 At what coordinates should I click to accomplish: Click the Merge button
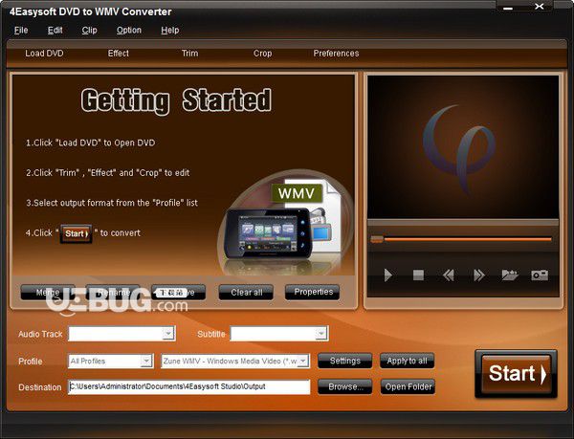tap(48, 293)
